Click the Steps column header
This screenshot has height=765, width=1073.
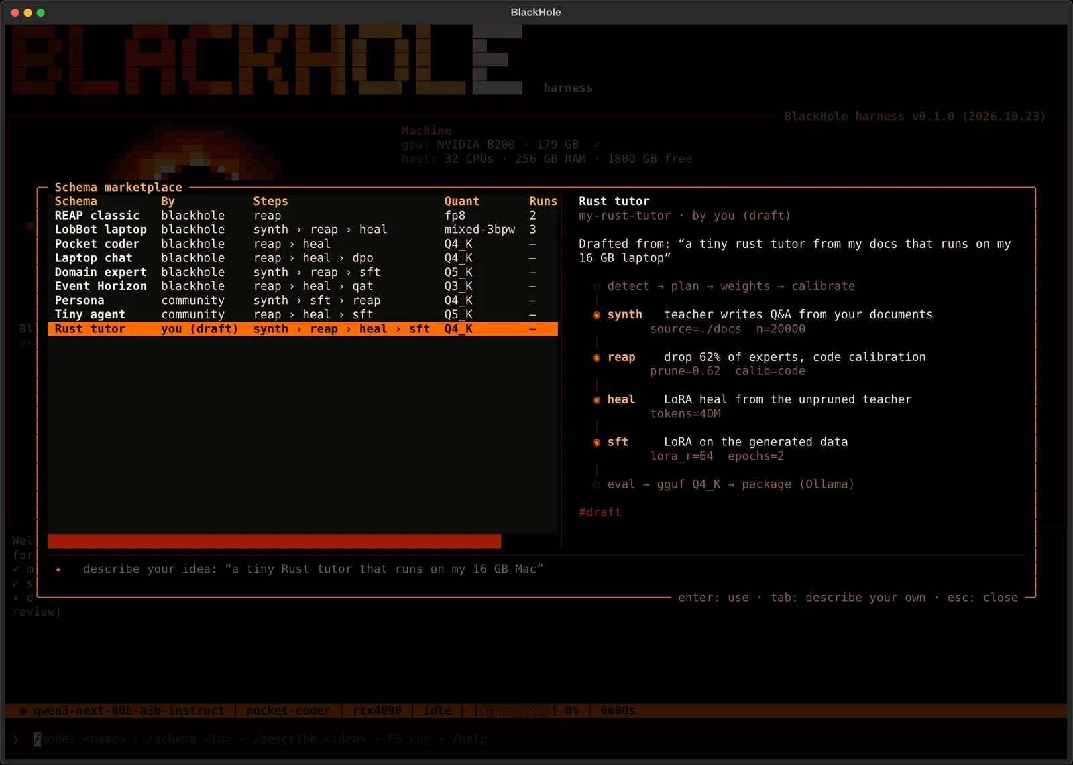point(270,201)
